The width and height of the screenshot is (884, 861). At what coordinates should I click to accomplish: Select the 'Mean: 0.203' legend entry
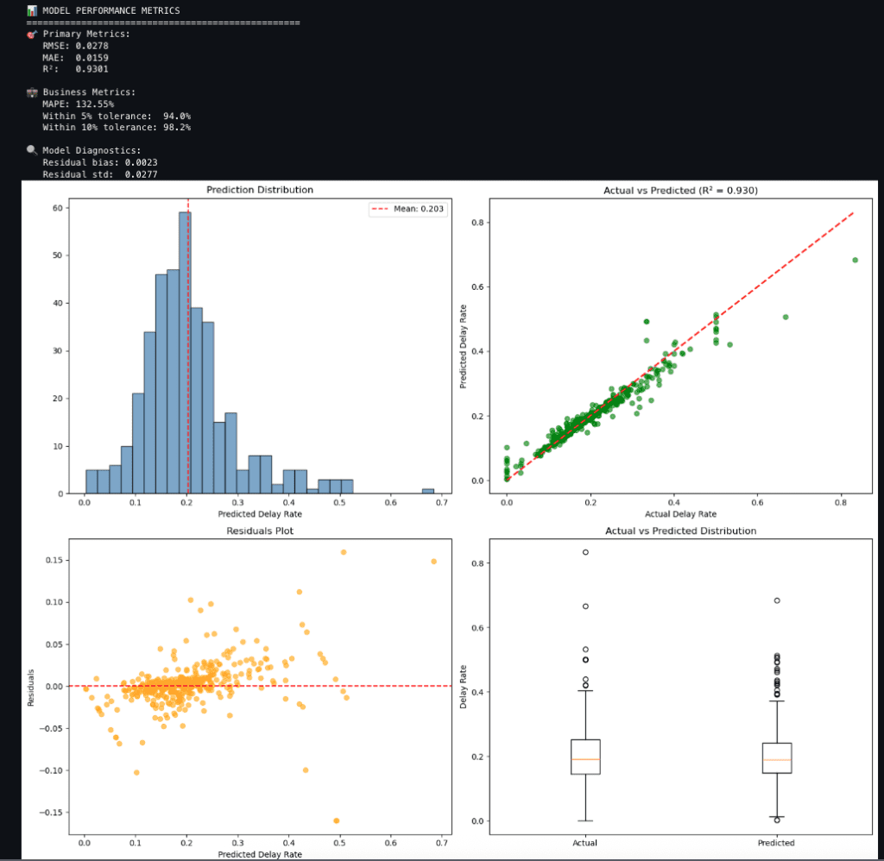pos(410,208)
